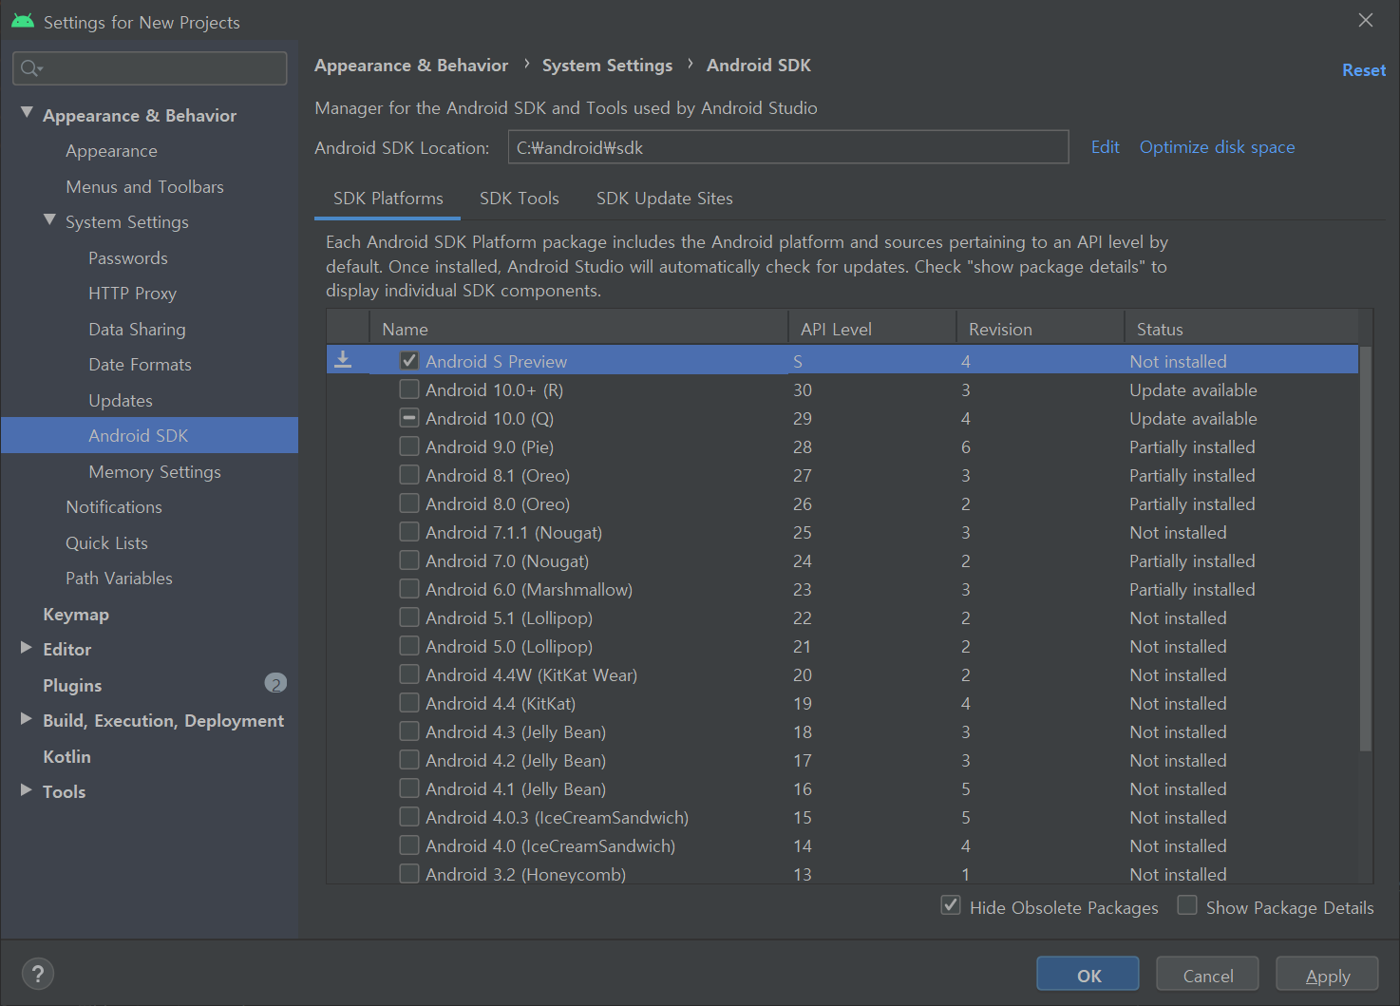Collapse the System Settings tree node
This screenshot has height=1006, width=1400.
click(x=49, y=220)
